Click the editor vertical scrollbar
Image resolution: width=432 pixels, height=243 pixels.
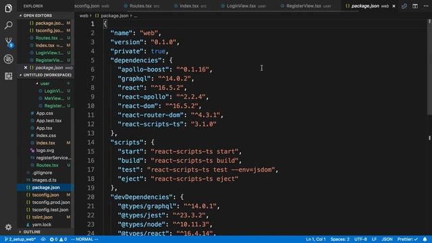click(429, 67)
